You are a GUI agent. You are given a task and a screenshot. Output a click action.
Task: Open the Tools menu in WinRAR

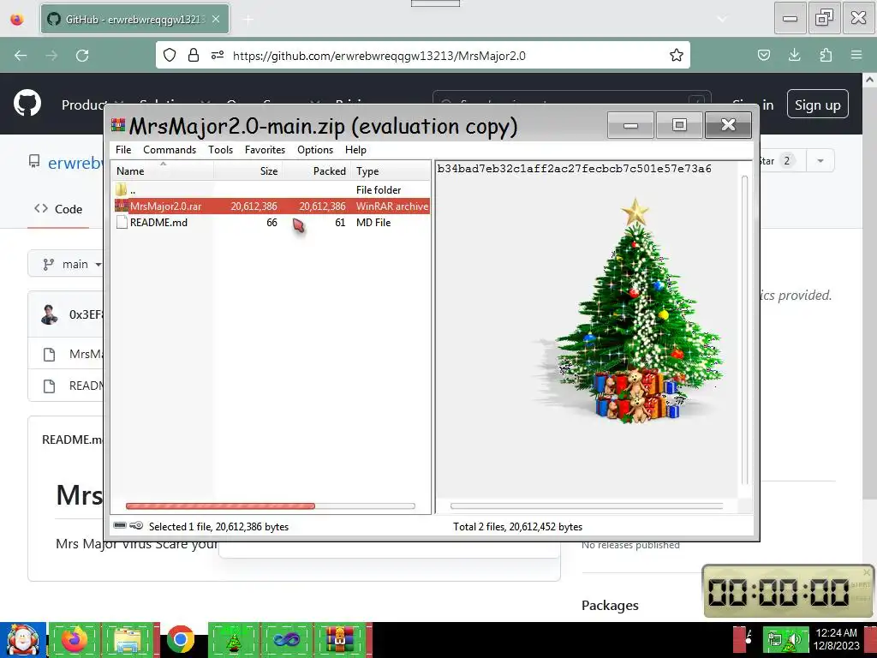coord(220,150)
